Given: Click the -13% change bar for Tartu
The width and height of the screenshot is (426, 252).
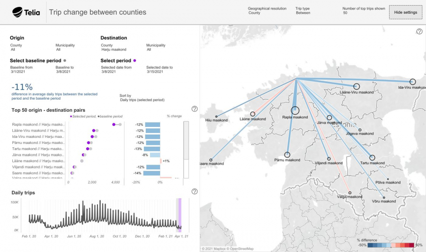Looking at the screenshot, I should click(x=152, y=149).
